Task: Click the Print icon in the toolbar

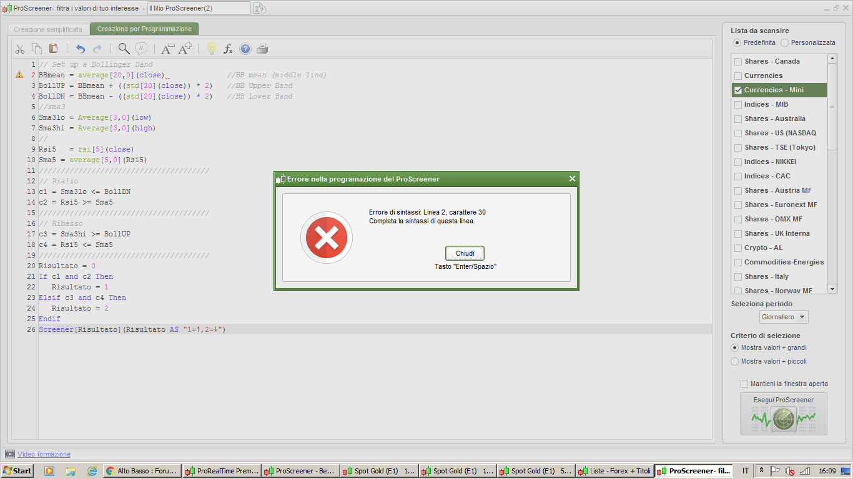Action: [x=263, y=49]
